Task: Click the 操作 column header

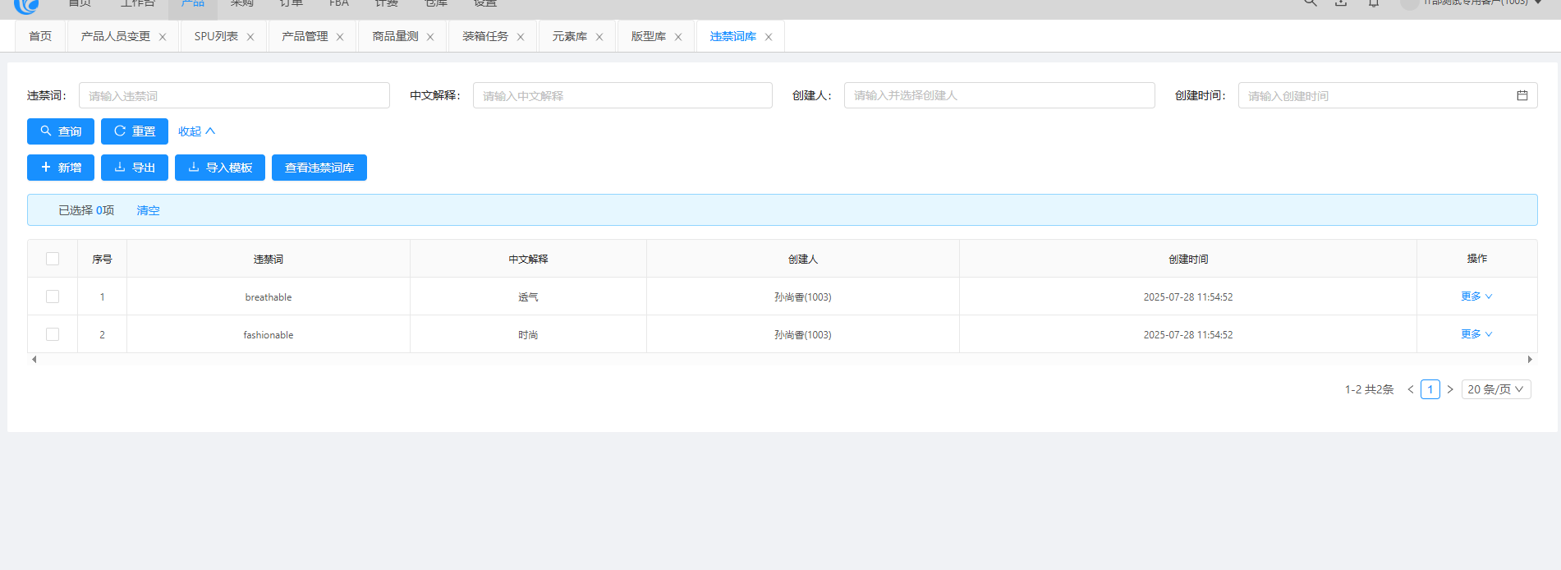Action: pos(1477,258)
